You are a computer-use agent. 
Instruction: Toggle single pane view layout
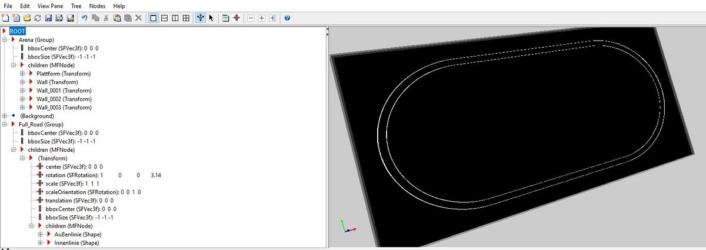point(154,18)
